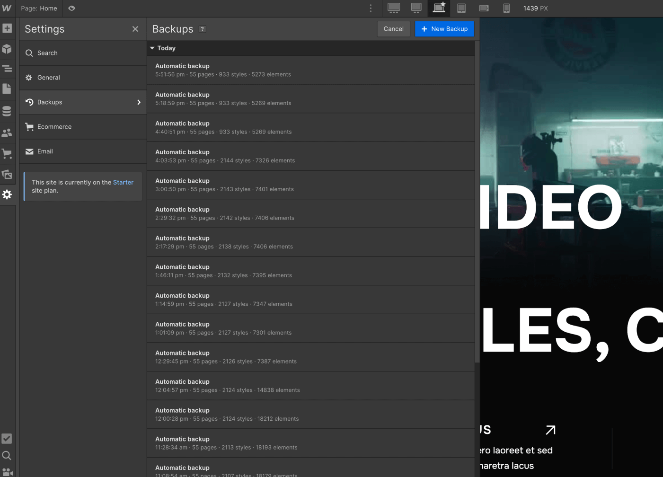Toggle preview mode with eye icon
This screenshot has height=477, width=663.
click(71, 8)
